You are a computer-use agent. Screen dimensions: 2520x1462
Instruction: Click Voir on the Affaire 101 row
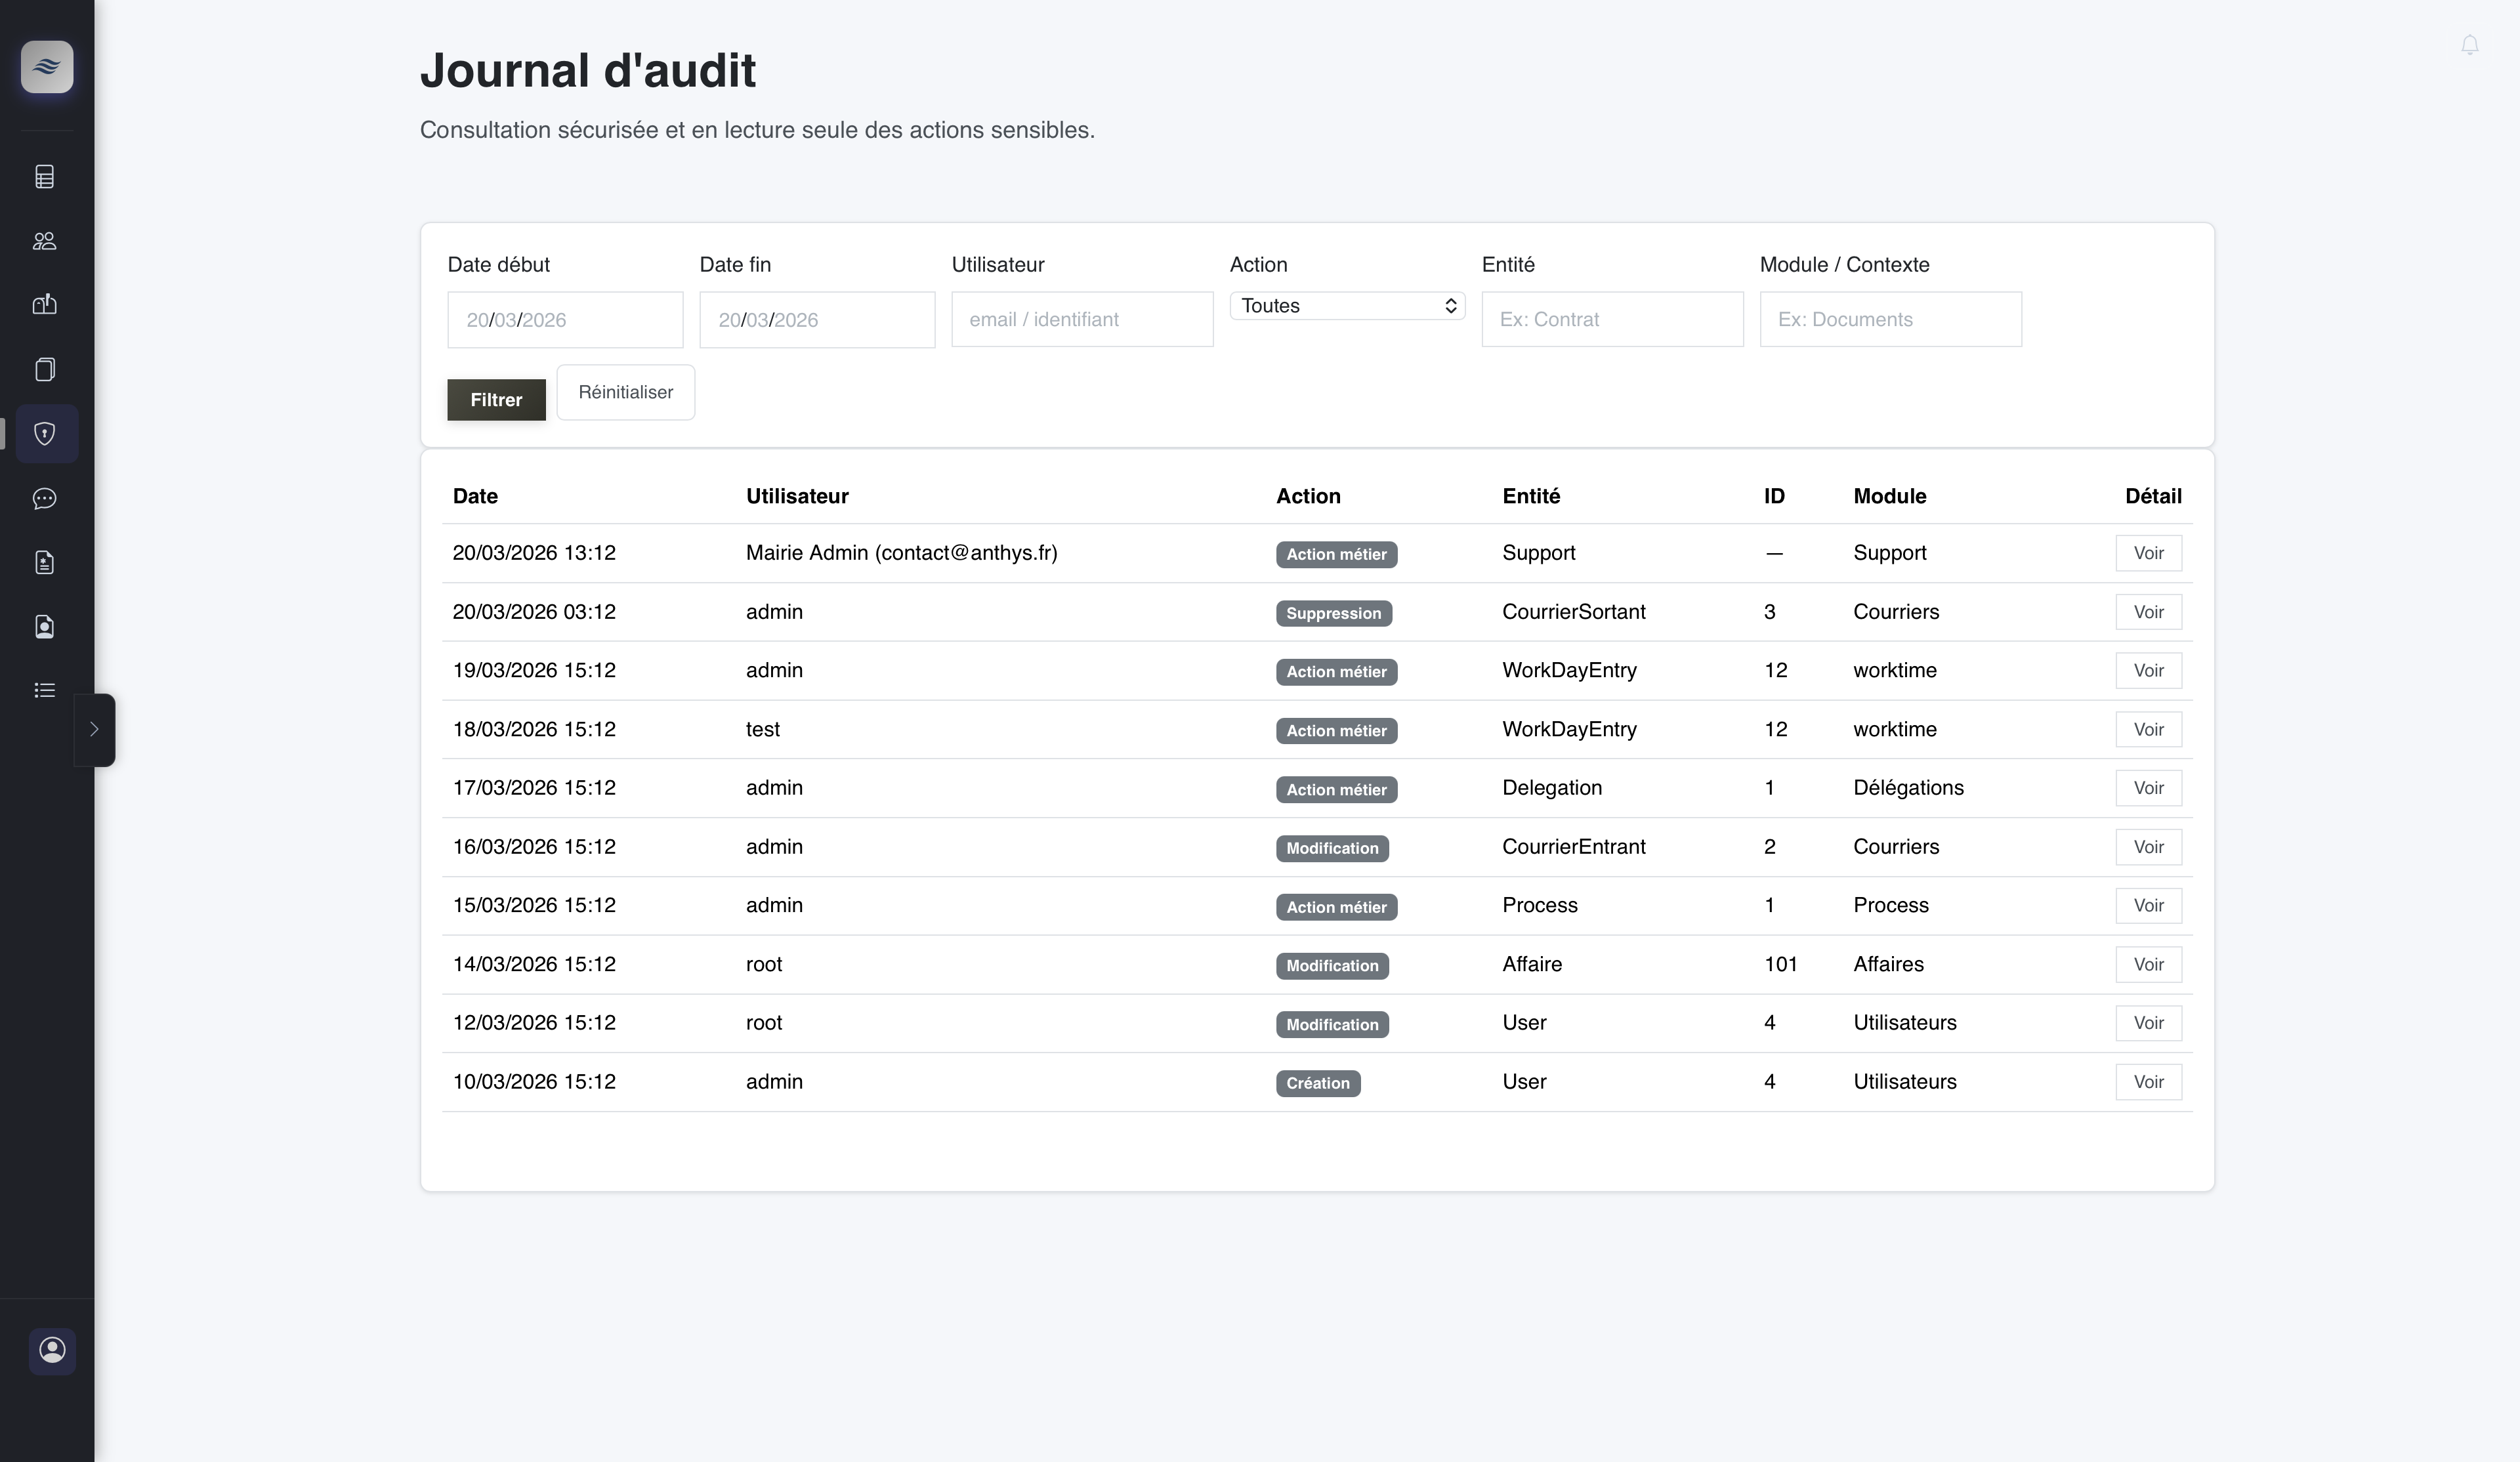pos(2148,964)
